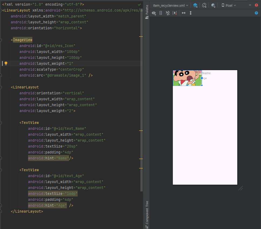
Task: Open the Pixel device dropdown
Action: 229,5
